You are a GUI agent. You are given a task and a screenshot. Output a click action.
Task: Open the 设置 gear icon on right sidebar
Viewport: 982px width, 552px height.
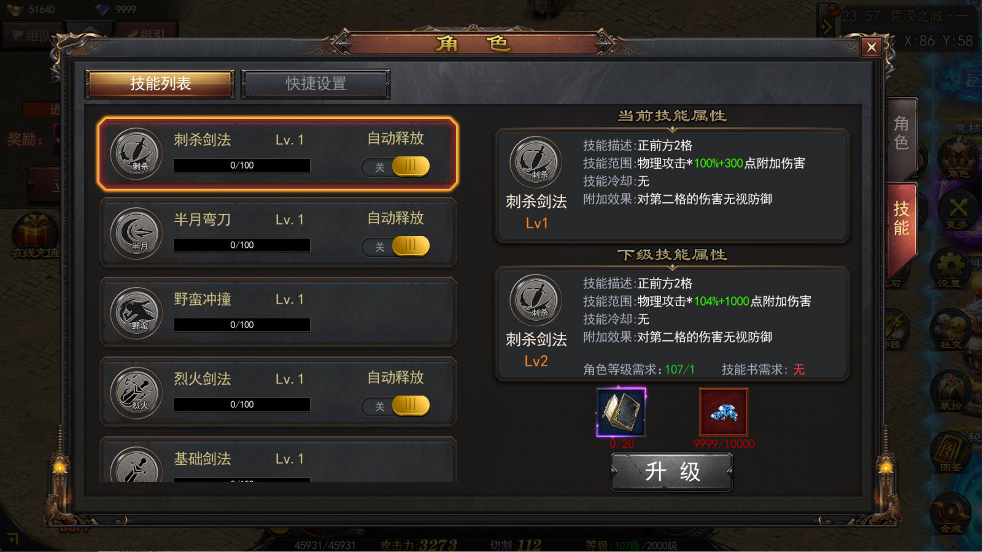[x=950, y=268]
